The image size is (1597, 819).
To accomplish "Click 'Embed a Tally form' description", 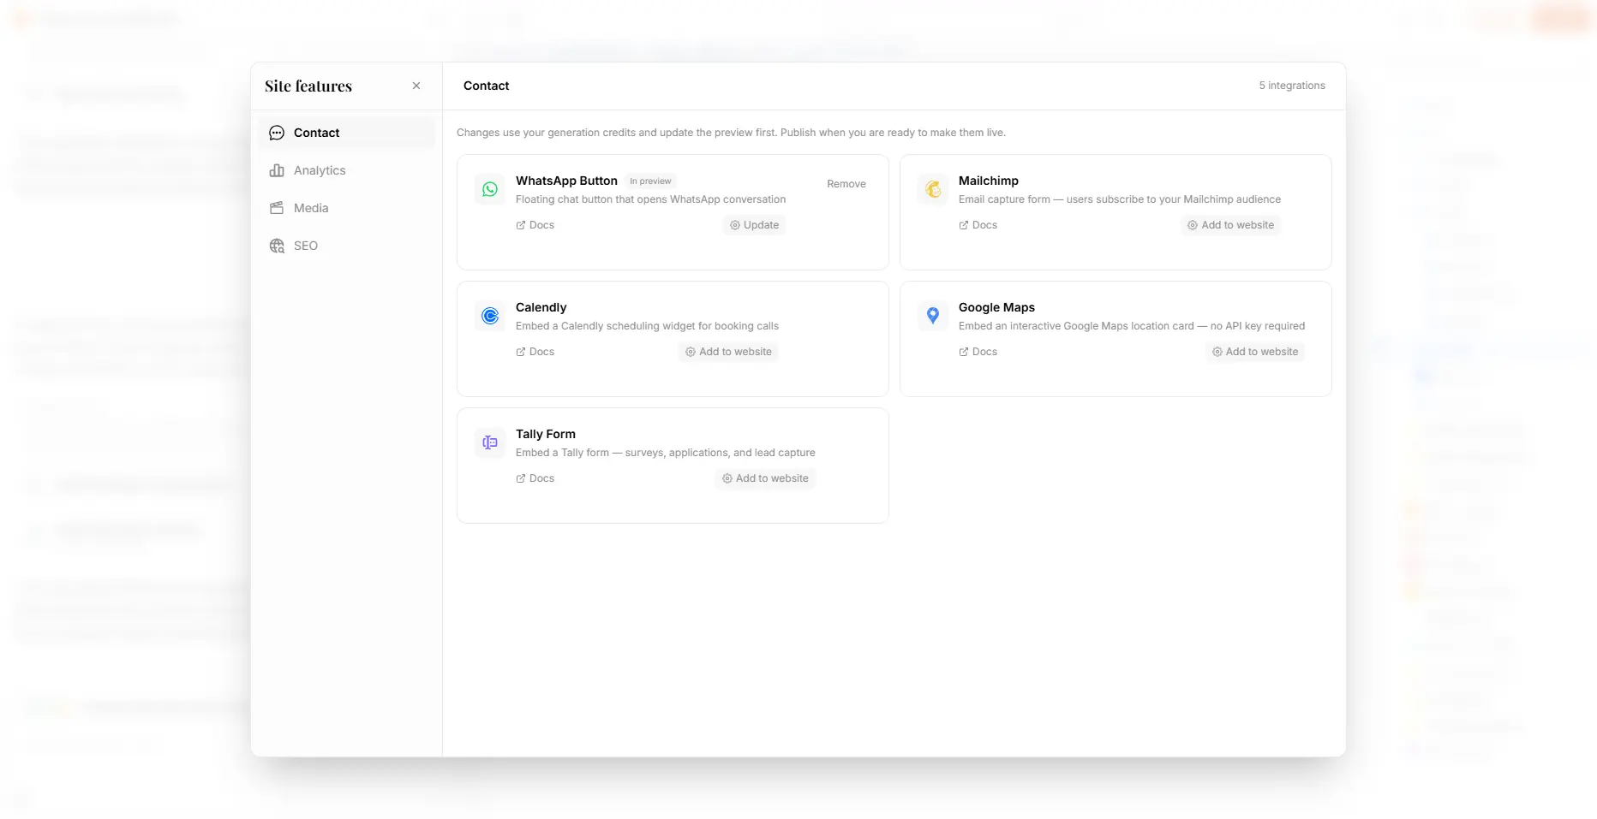I will 666,453.
